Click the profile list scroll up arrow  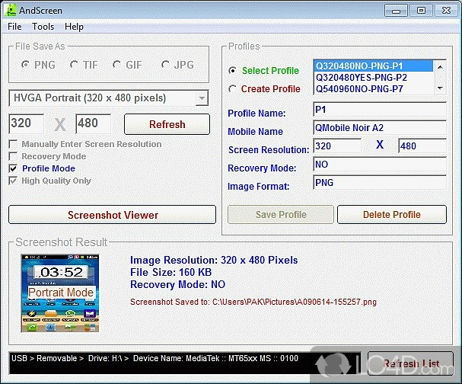(x=440, y=67)
